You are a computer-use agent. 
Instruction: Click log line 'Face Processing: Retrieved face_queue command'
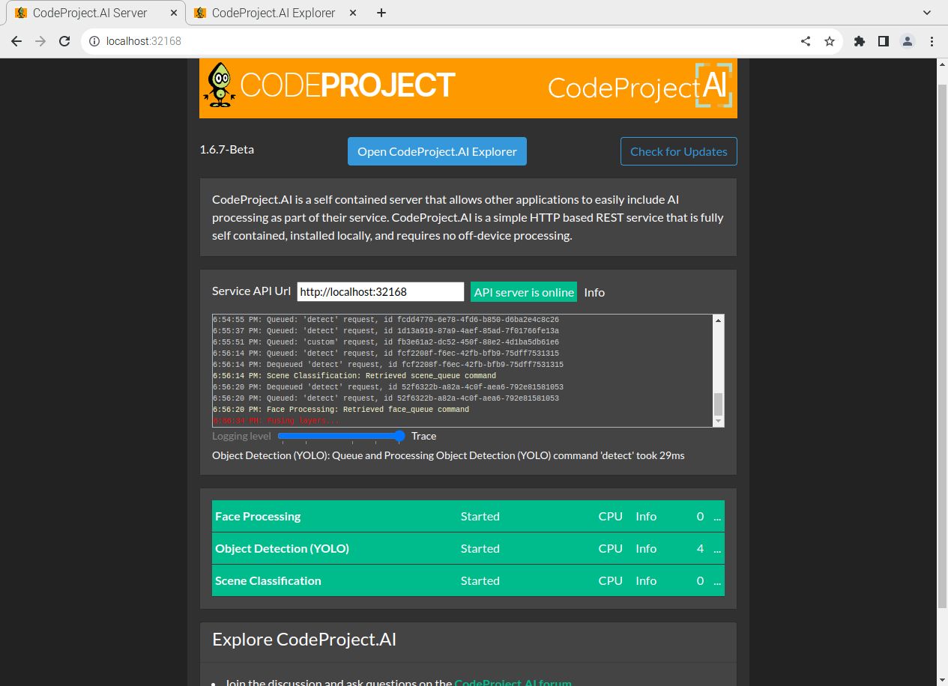click(341, 410)
